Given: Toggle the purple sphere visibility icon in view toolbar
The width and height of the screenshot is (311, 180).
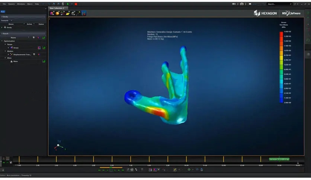Looking at the screenshot, I should [x=52, y=13].
